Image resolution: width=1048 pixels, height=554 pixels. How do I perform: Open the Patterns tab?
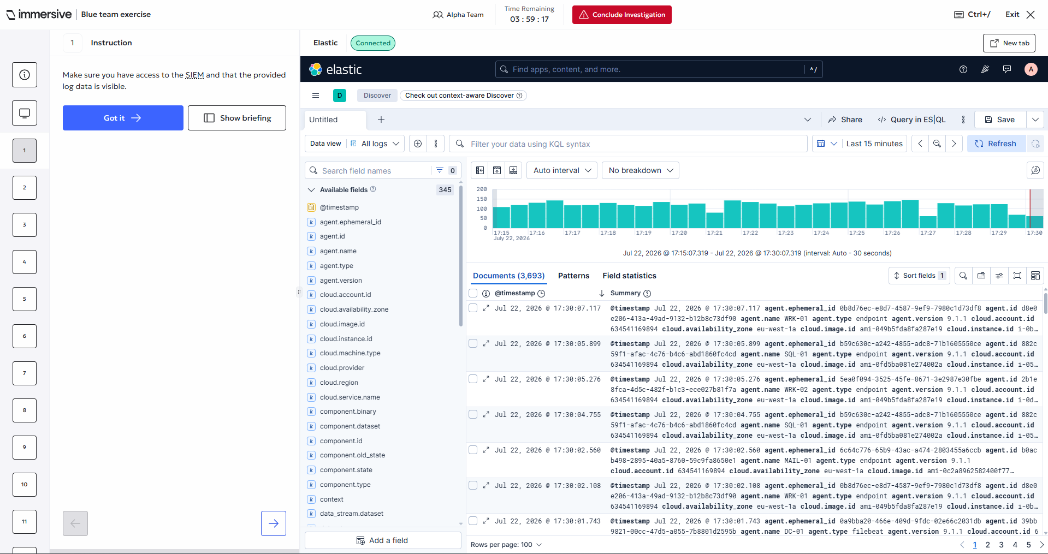[573, 276]
